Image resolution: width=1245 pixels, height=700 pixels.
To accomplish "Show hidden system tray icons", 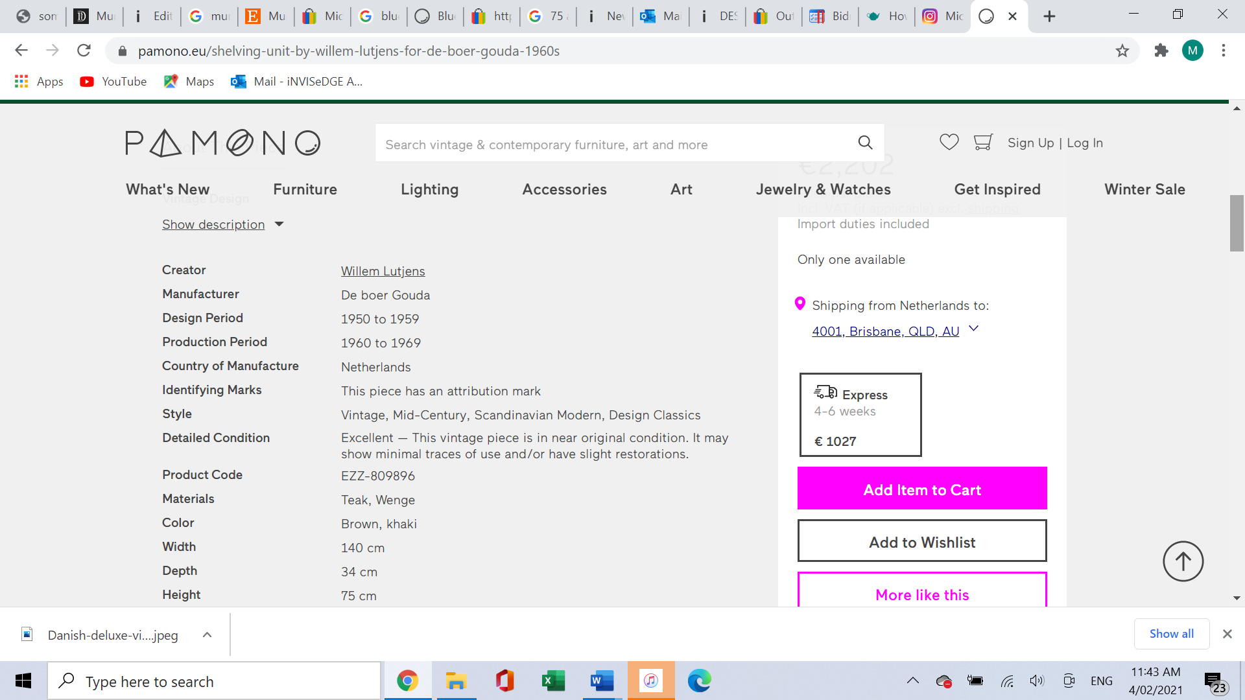I will pos(912,681).
